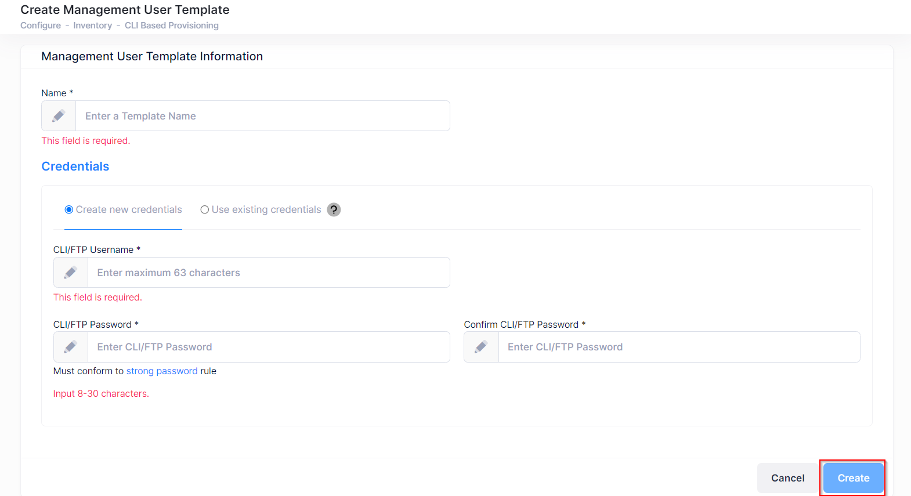Click the Create Management User Template page title
The image size is (911, 496).
click(125, 10)
